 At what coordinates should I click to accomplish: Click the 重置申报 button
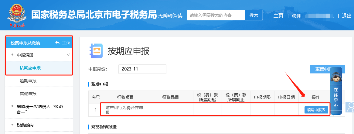(x=327, y=69)
